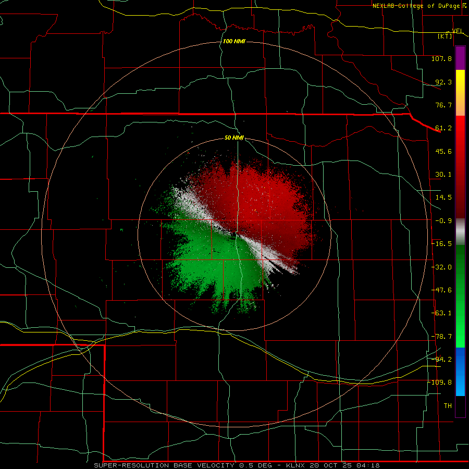Click the 61.2 velocity scale value
This screenshot has height=469, width=469.
pyautogui.click(x=443, y=128)
